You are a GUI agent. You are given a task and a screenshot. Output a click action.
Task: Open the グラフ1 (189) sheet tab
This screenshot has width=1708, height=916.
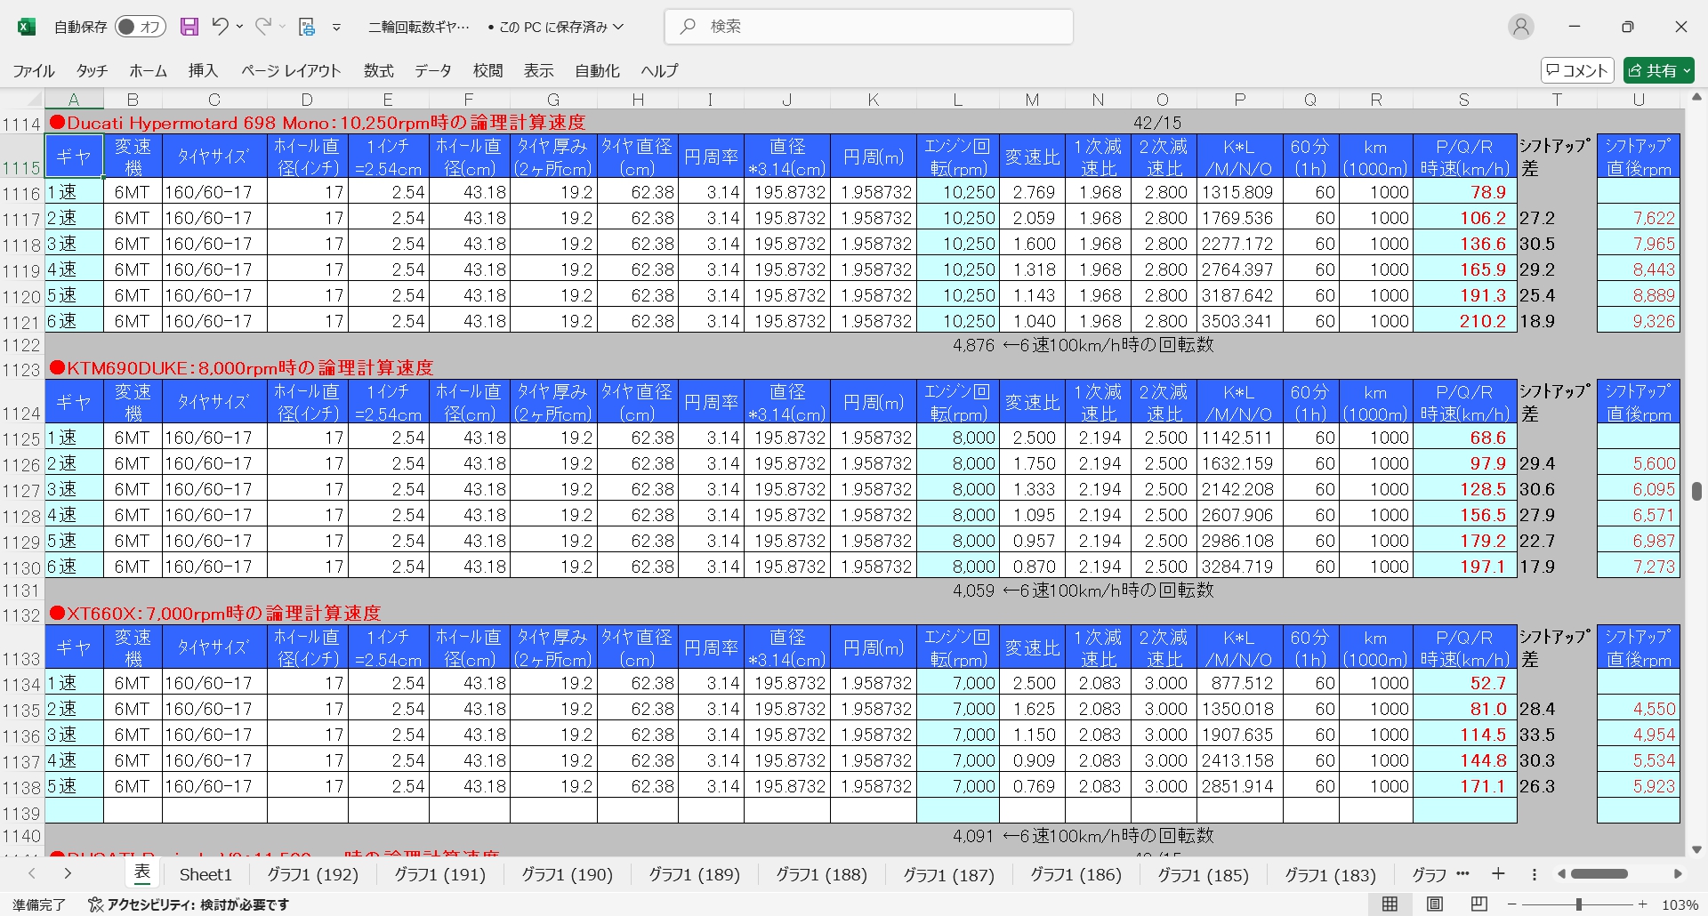(695, 874)
